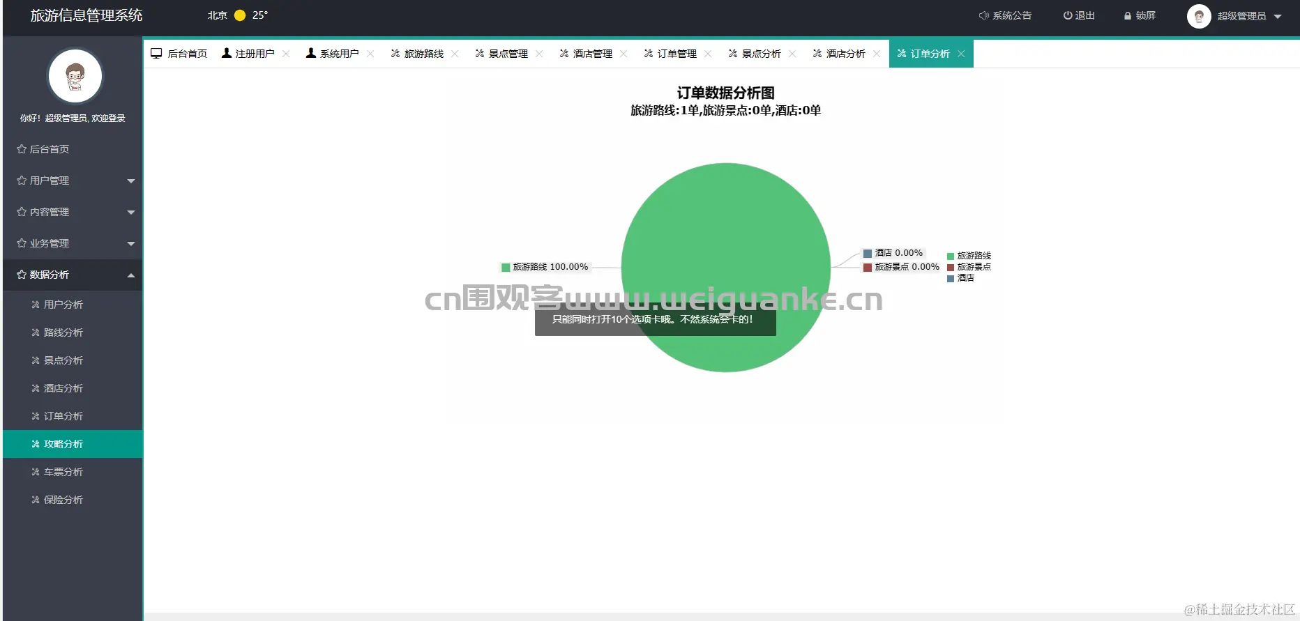Toggle the 旅游路线 legend entry
This screenshot has height=621, width=1300.
[x=969, y=256]
